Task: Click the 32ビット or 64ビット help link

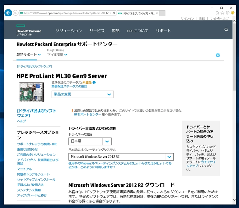Action: [120, 165]
